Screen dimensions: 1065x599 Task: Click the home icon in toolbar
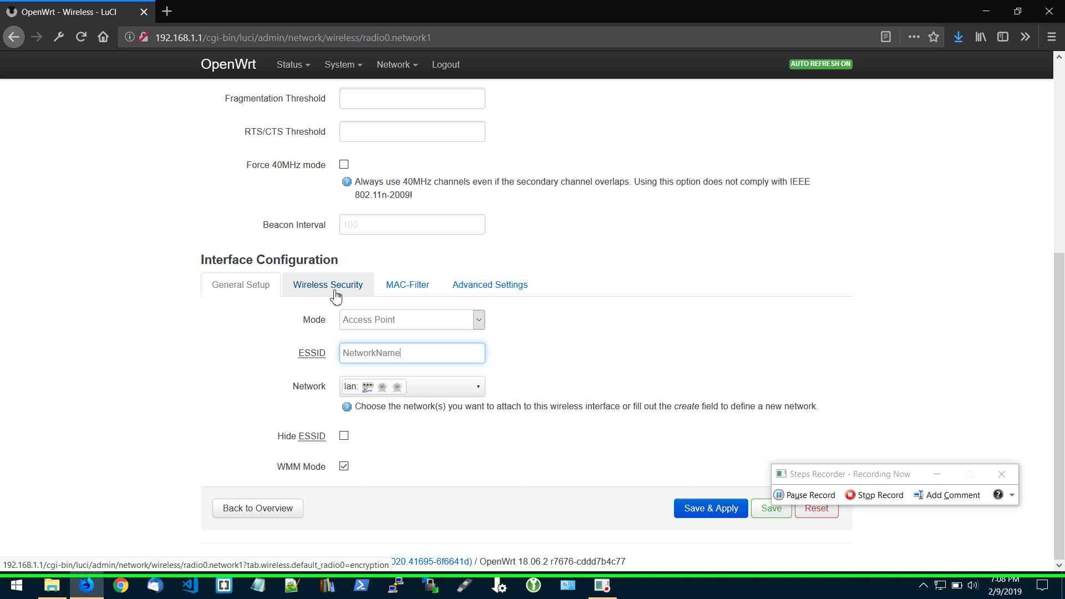point(103,37)
